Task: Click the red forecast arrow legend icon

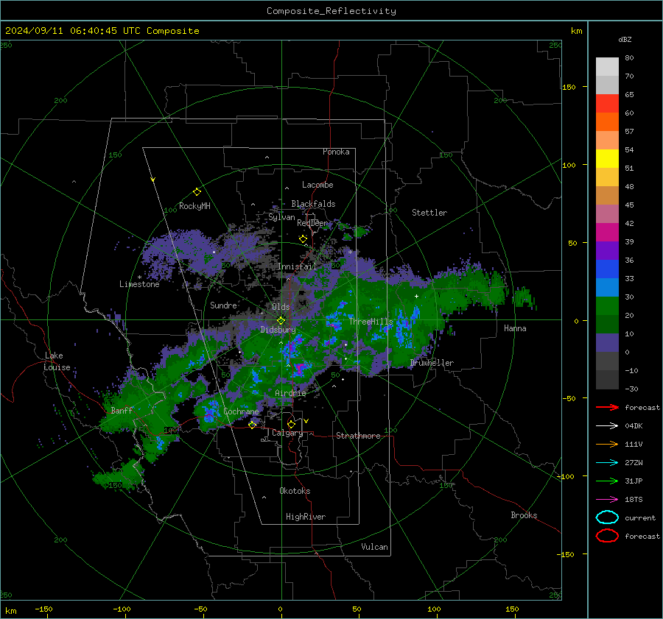Action: click(607, 407)
